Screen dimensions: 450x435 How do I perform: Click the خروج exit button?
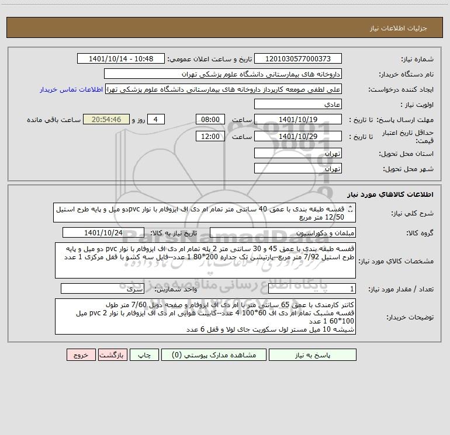coord(81,355)
